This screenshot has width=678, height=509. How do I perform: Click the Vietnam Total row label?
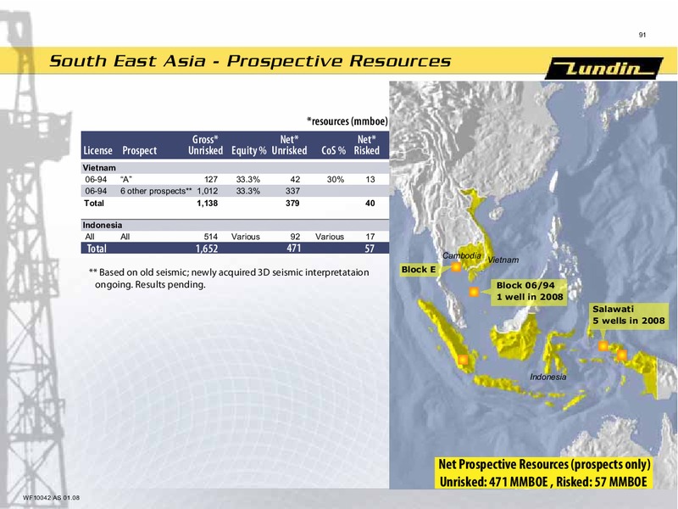pyautogui.click(x=94, y=203)
